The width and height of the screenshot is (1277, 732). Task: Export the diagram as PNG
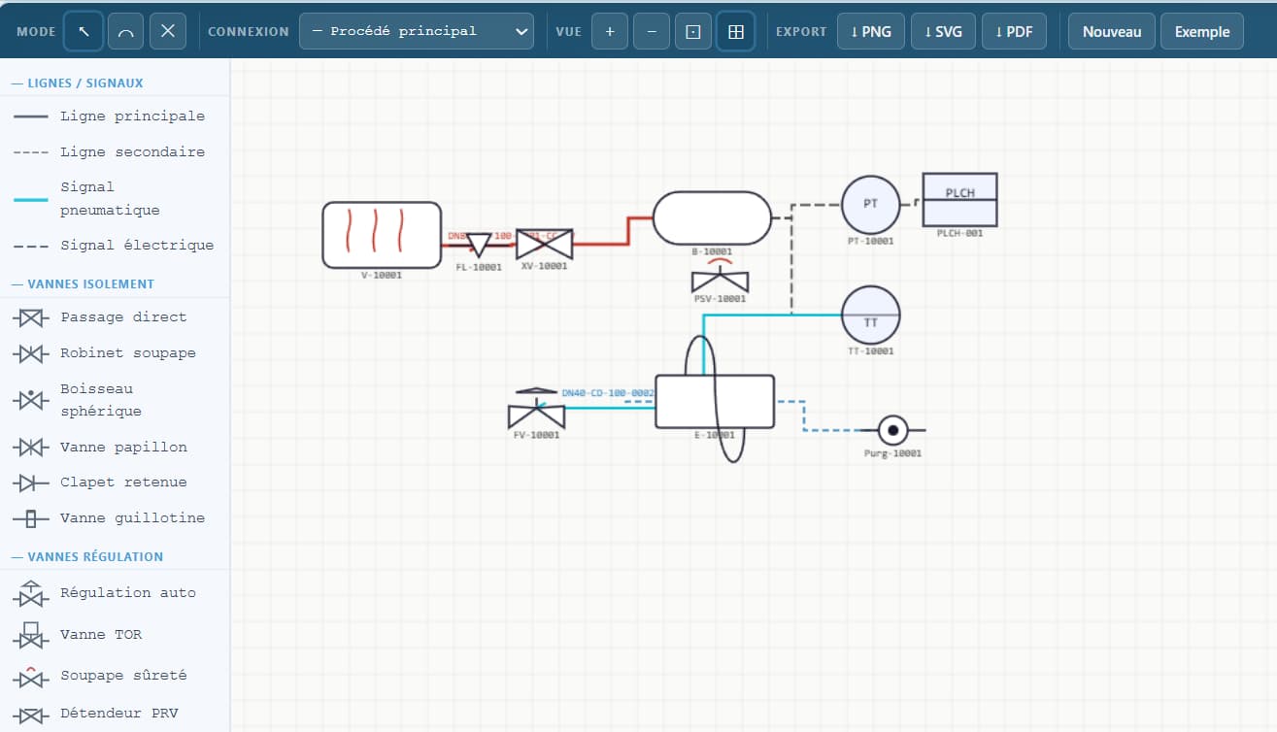[x=870, y=32]
